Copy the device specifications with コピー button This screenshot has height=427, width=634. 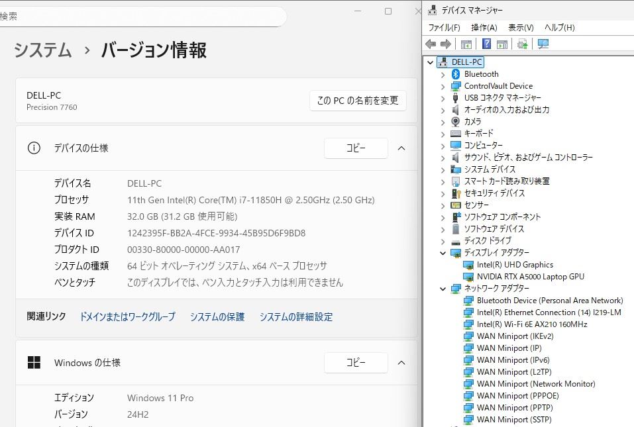(x=356, y=148)
